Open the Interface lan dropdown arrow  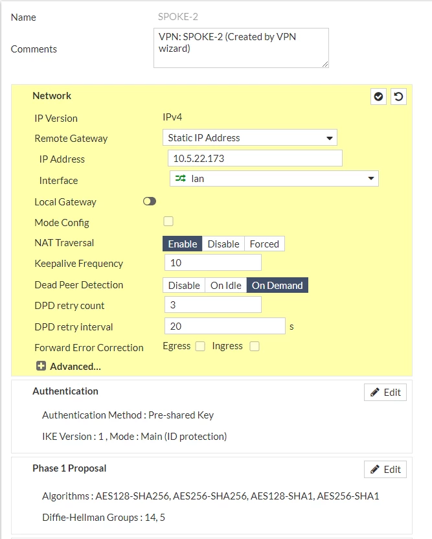(x=371, y=178)
